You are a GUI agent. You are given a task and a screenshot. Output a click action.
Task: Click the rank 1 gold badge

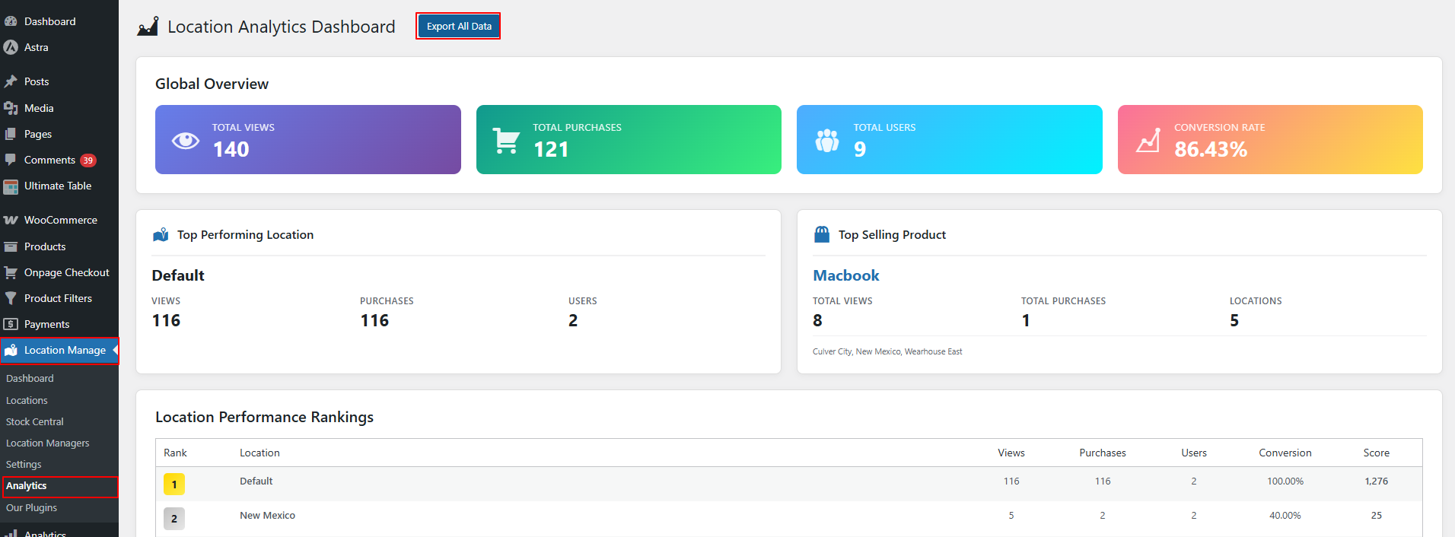(x=174, y=485)
